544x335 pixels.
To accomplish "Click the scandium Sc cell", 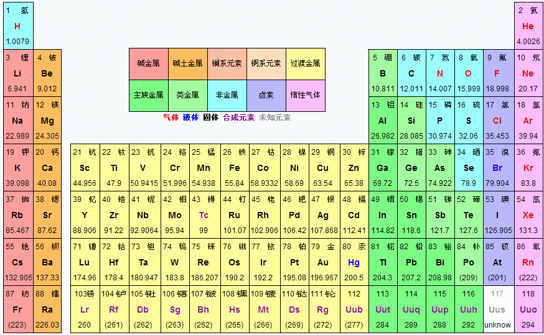I will click(85, 167).
